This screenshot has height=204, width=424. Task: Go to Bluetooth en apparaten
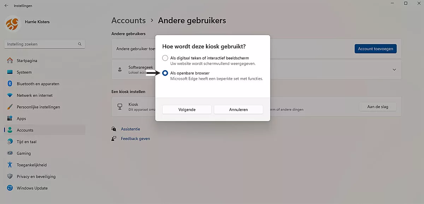pos(45,84)
